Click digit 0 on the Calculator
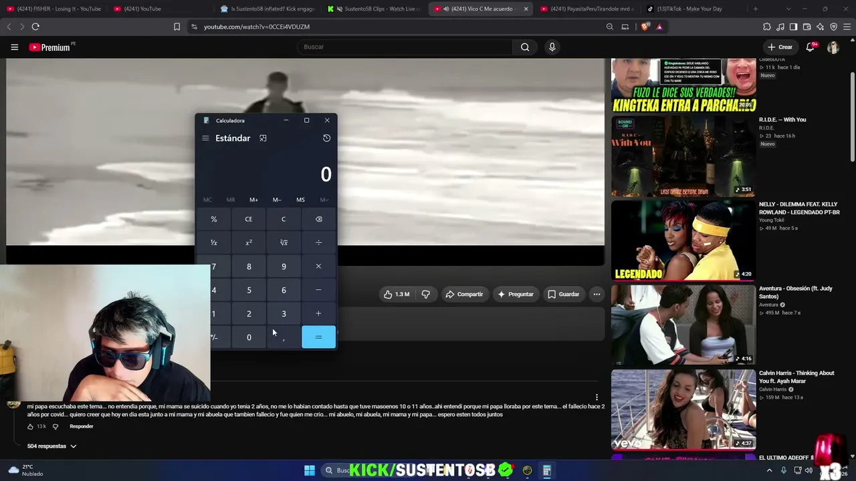Viewport: 856px width, 481px height. tap(249, 337)
